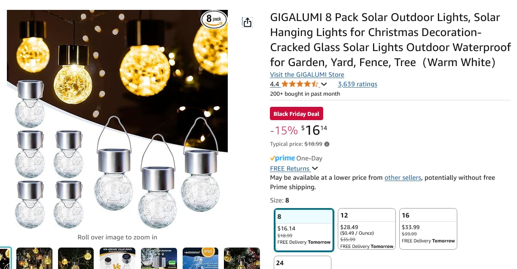The width and height of the screenshot is (517, 269).
Task: Click the share icon beside product image
Action: [x=247, y=22]
